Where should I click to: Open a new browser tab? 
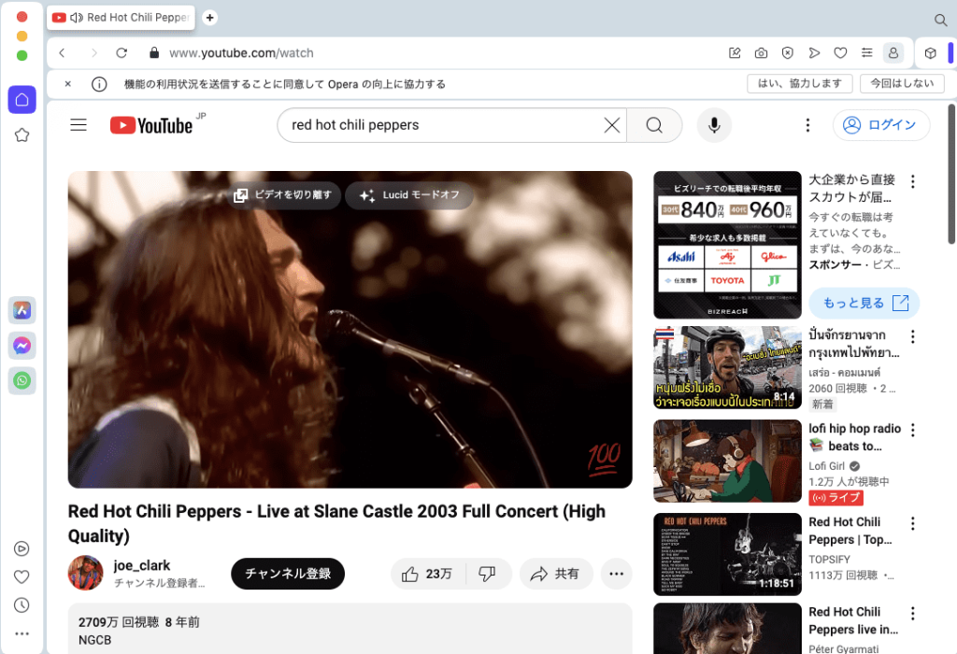pyautogui.click(x=209, y=18)
